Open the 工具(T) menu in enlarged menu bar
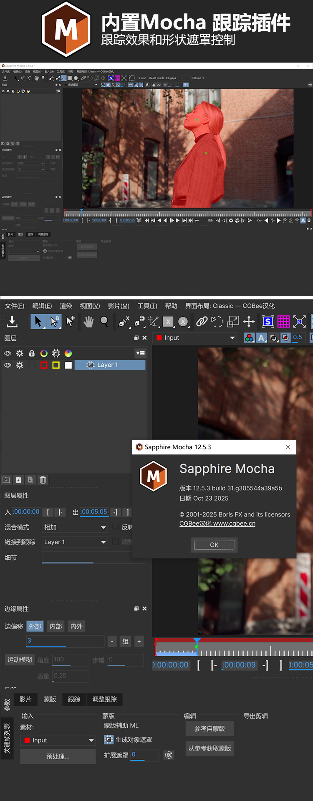Screen dimensions: 313x801 pos(147,306)
